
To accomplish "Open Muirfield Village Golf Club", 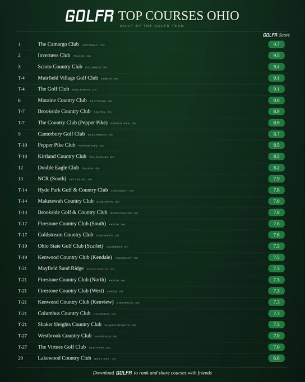I will pyautogui.click(x=68, y=78).
